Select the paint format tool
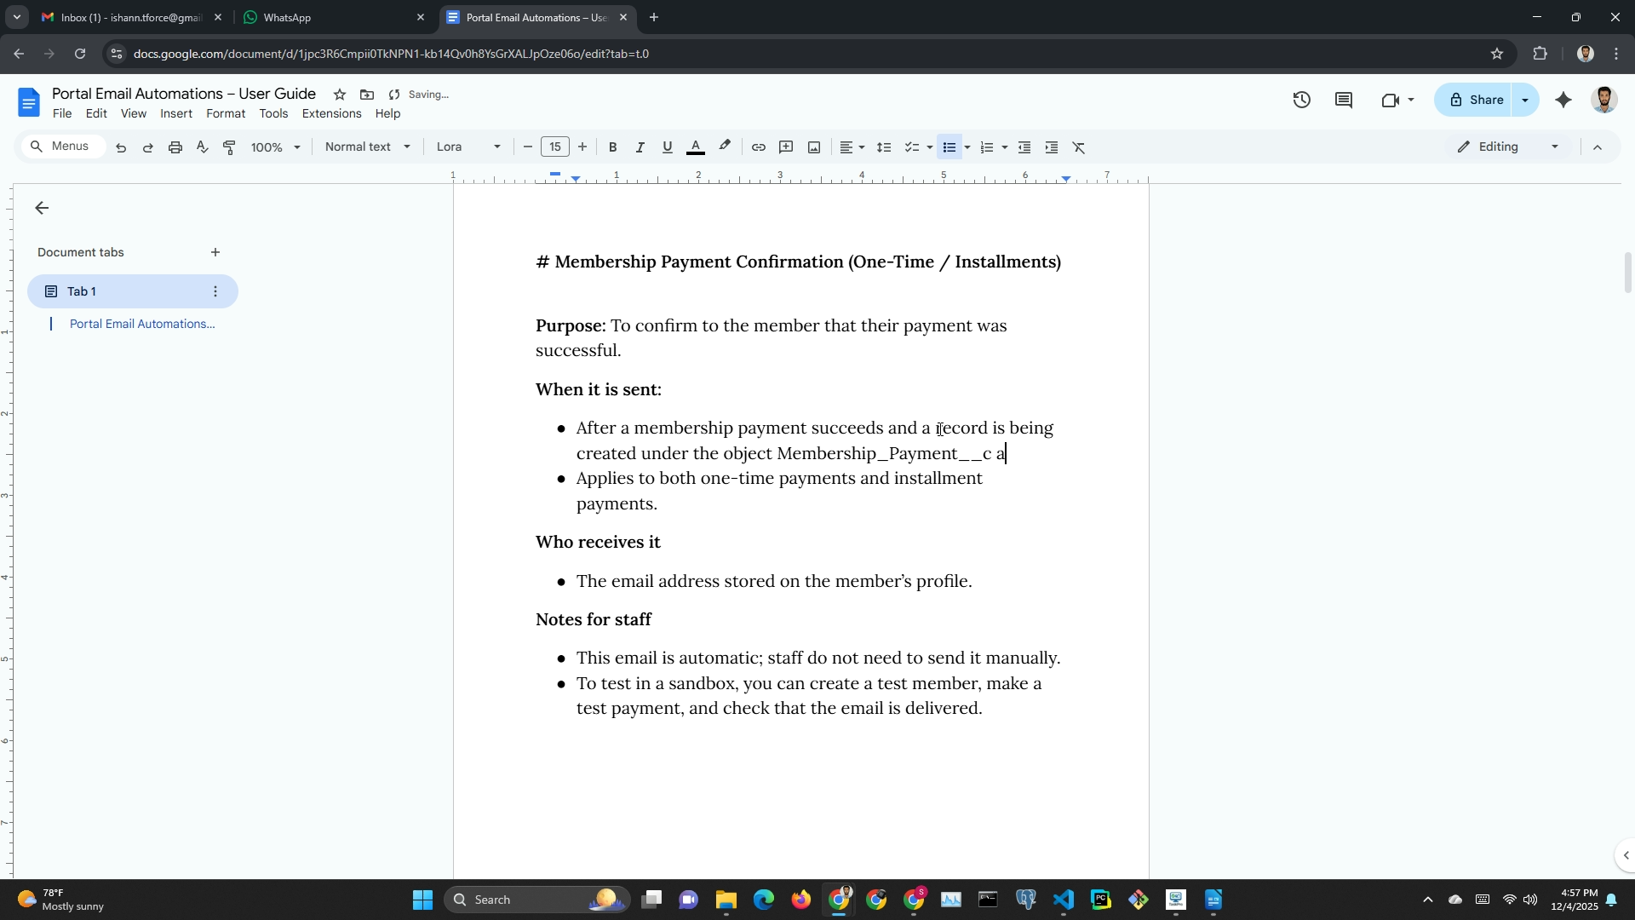This screenshot has width=1635, height=920. 229,147
